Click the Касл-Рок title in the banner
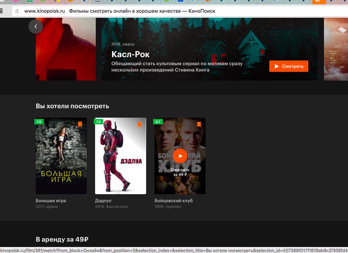 pyautogui.click(x=130, y=54)
